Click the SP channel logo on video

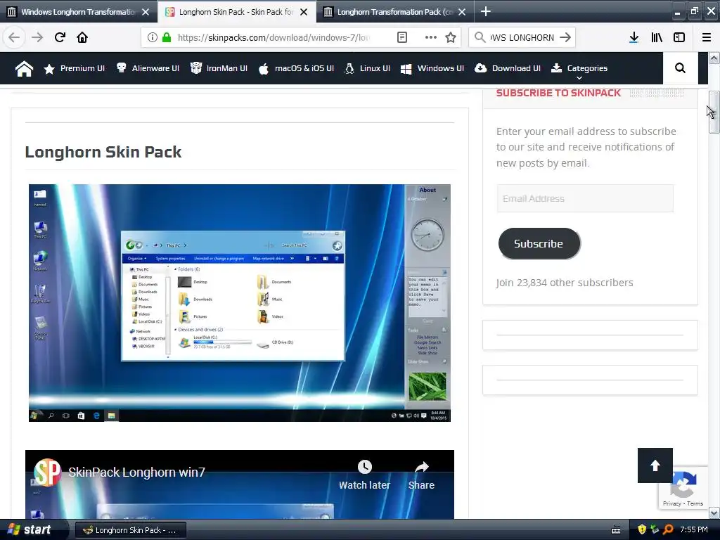click(47, 472)
